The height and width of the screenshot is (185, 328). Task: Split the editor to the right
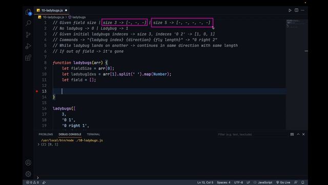tap(296, 10)
